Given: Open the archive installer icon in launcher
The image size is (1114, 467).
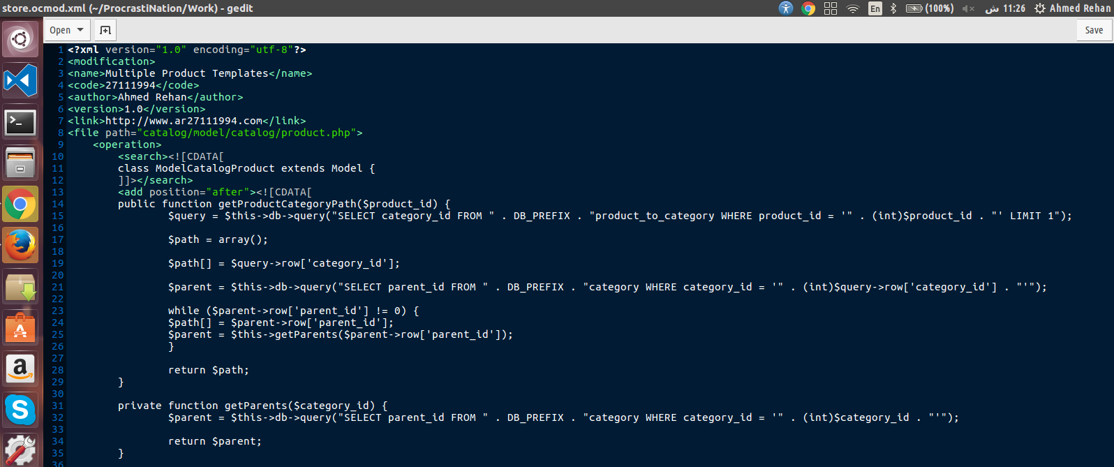Looking at the screenshot, I should click(20, 286).
